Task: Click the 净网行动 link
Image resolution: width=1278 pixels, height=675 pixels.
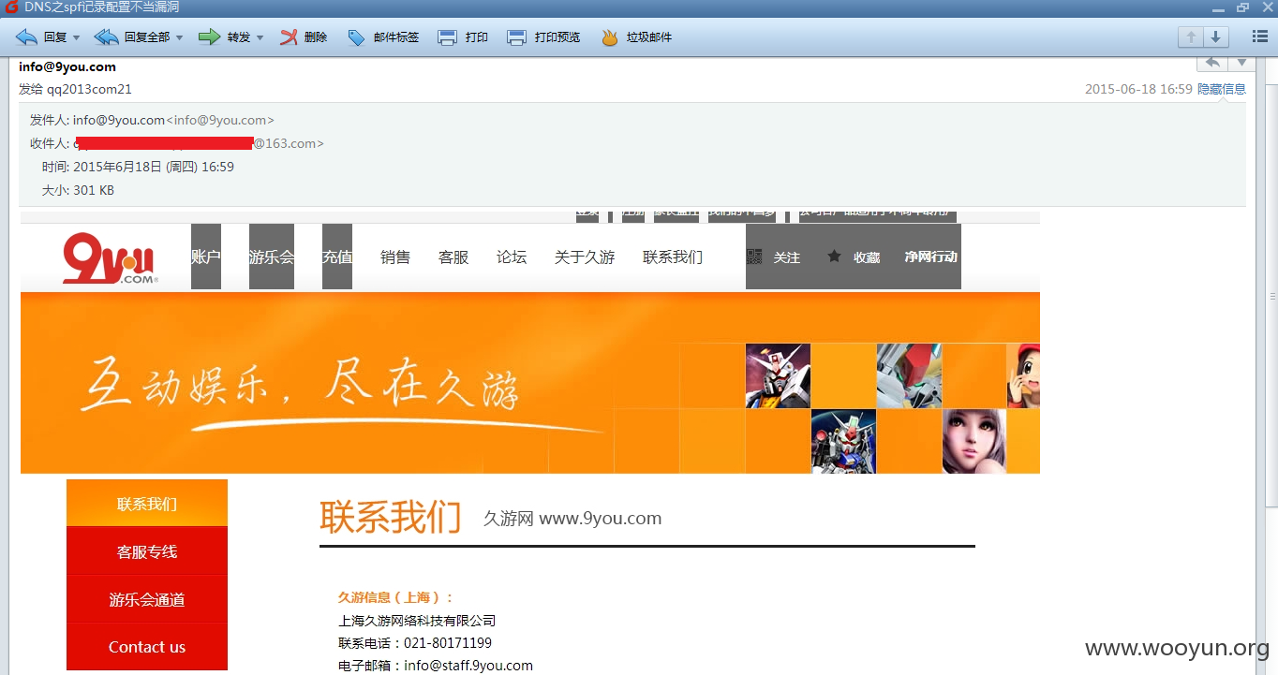Action: (x=930, y=257)
